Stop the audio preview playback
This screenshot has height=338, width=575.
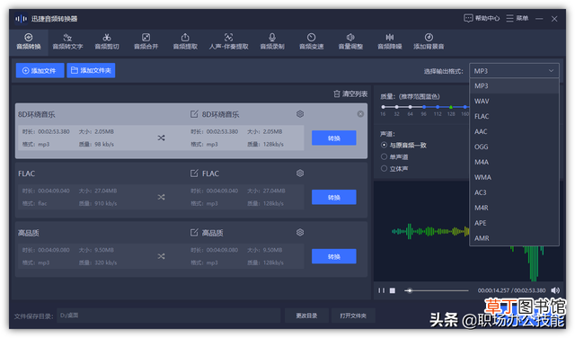(393, 290)
